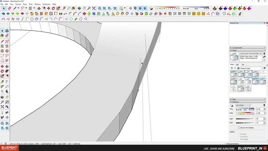The height and width of the screenshot is (151, 268).
Task: Click the Light value stepper arrows
Action: tap(265, 119)
